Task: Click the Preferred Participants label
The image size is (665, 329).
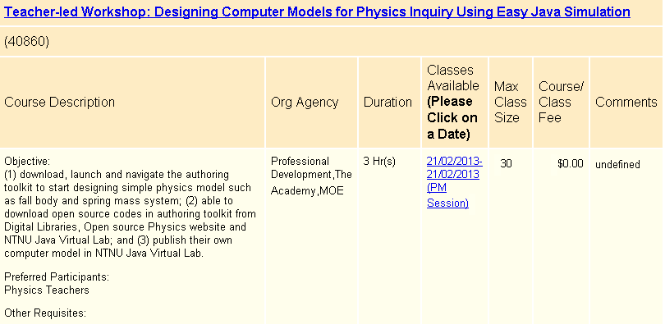Action: point(57,277)
